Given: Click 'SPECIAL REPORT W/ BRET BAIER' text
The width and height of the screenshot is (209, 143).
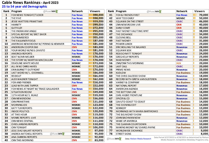Looking at the screenshot, I should click(29, 34).
